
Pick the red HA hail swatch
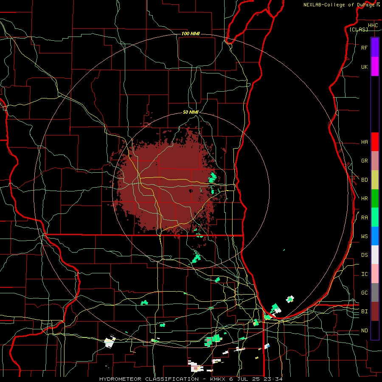tap(375, 142)
